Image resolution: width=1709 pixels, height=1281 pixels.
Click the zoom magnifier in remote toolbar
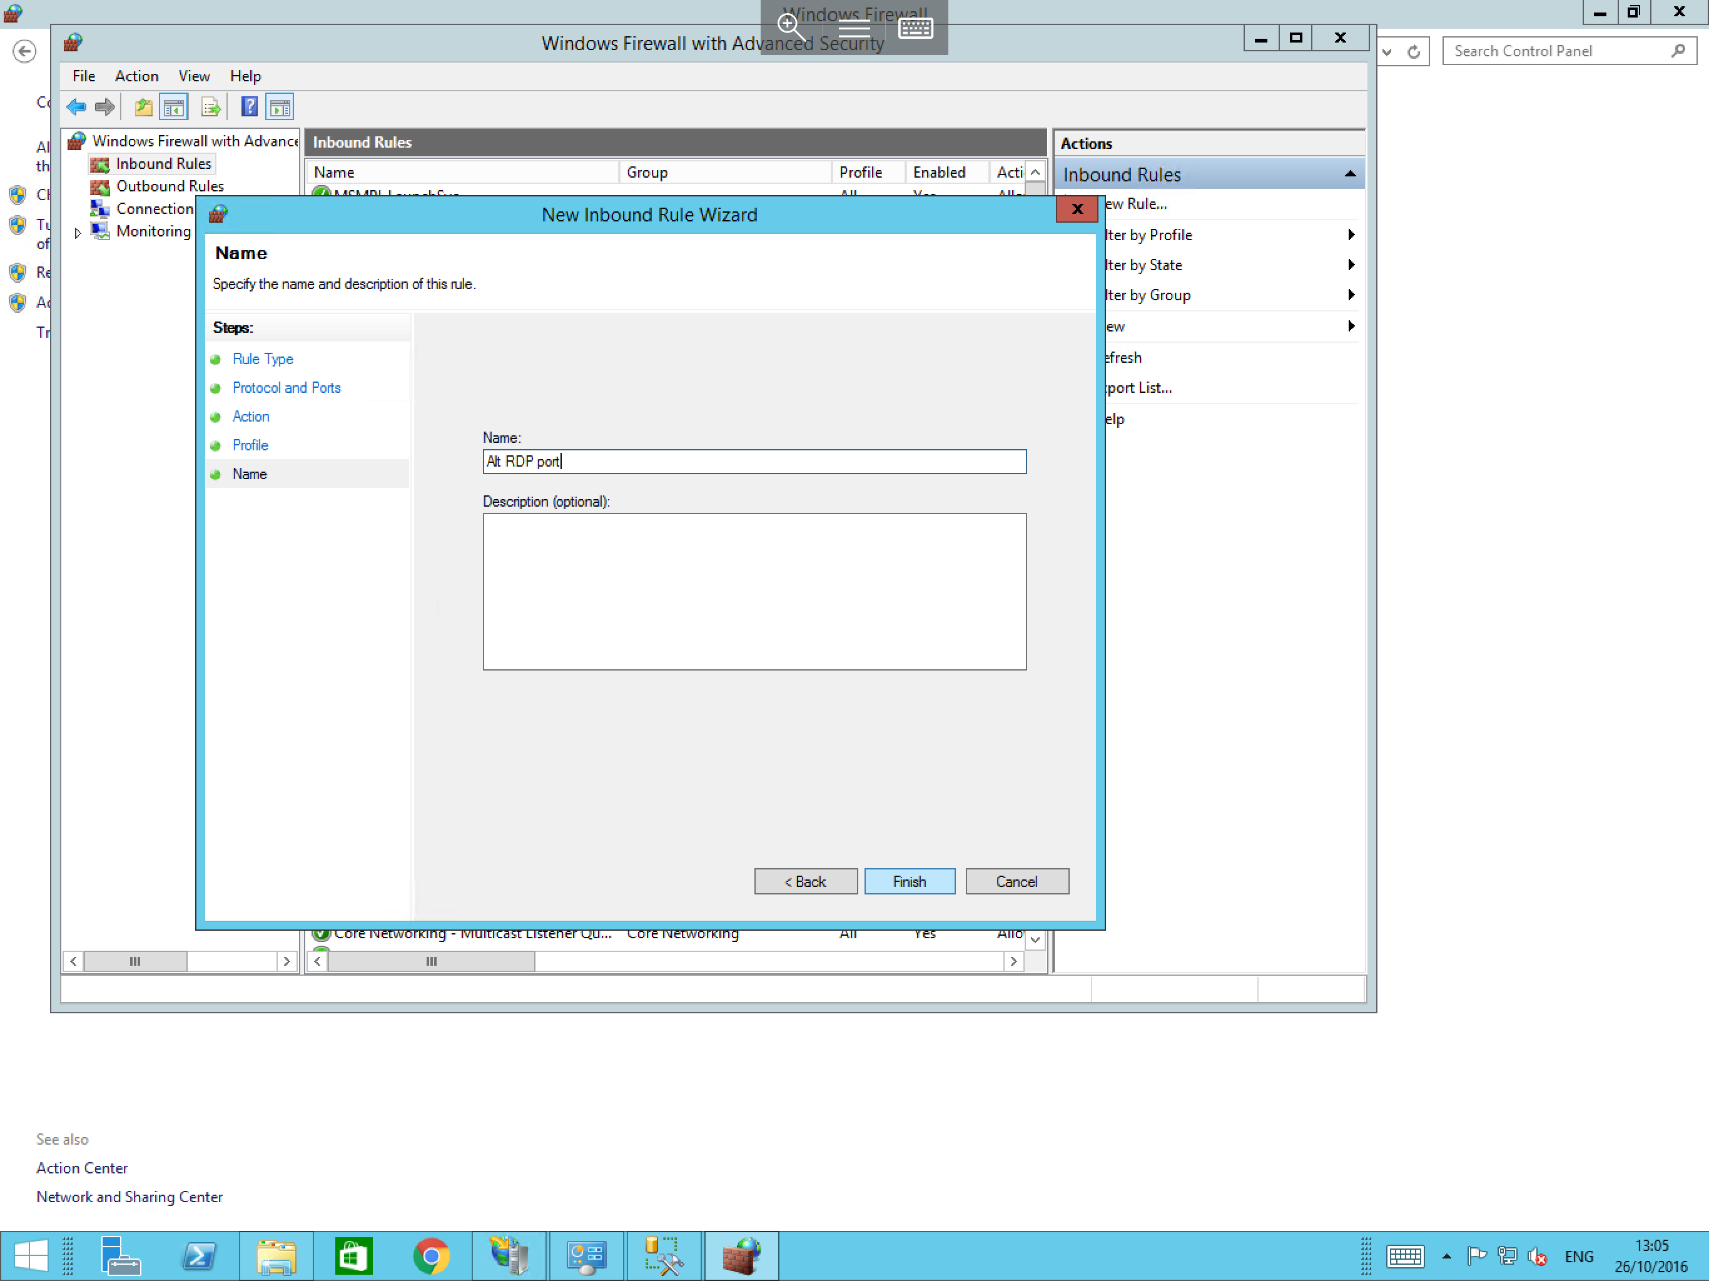(x=791, y=27)
